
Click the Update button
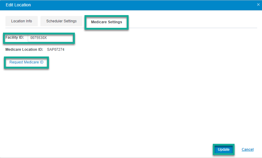coord(224,150)
